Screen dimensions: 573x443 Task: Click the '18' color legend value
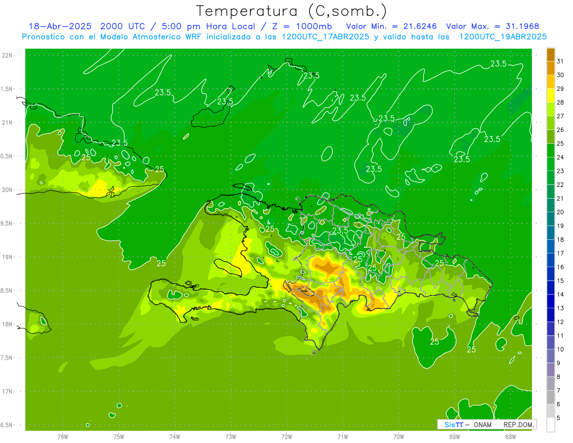pos(560,239)
